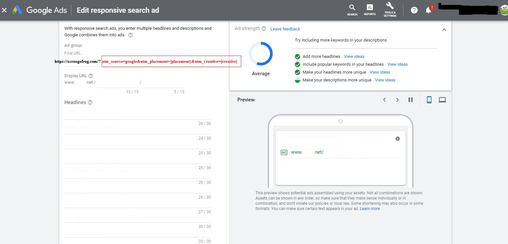508x244 pixels.
Task: Open the Search tool in header
Action: pyautogui.click(x=352, y=10)
